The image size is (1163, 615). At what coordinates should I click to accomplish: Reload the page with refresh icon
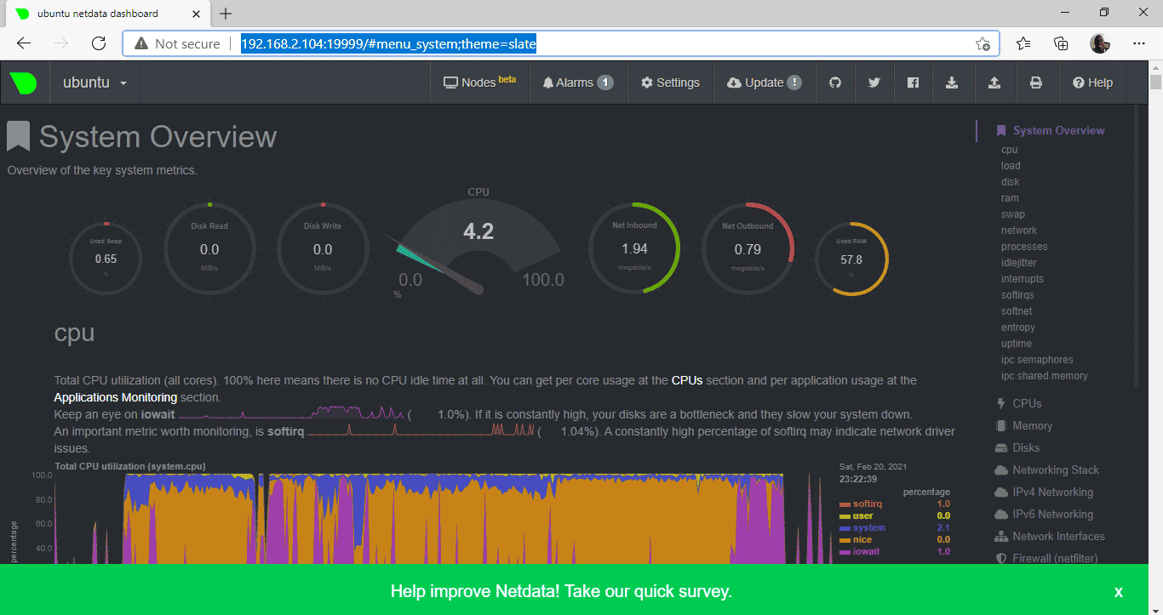click(99, 43)
